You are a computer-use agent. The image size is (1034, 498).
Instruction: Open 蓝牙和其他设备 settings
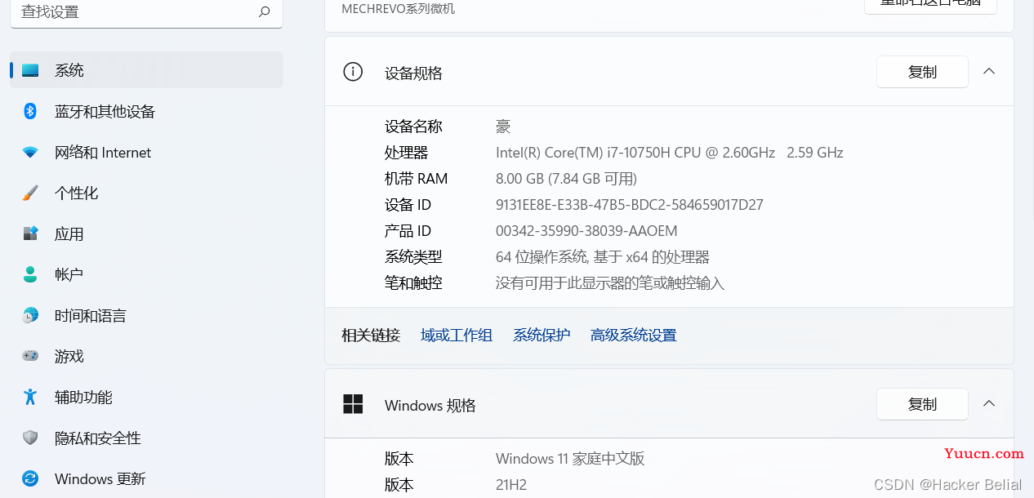point(147,111)
